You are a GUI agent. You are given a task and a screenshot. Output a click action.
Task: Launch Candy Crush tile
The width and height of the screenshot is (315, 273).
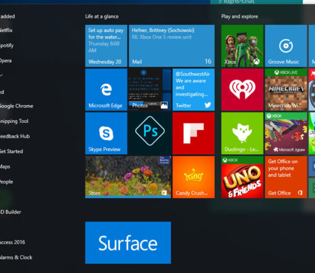(x=193, y=177)
